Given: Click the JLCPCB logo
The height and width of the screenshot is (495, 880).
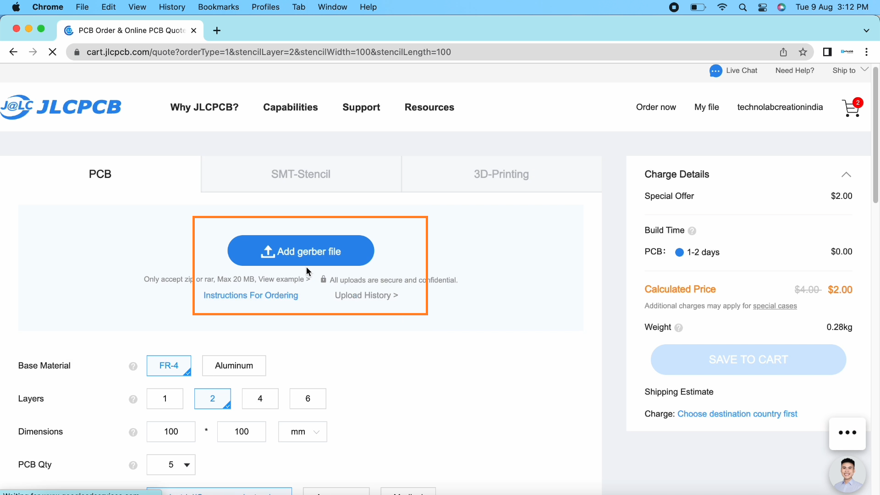Looking at the screenshot, I should tap(61, 107).
